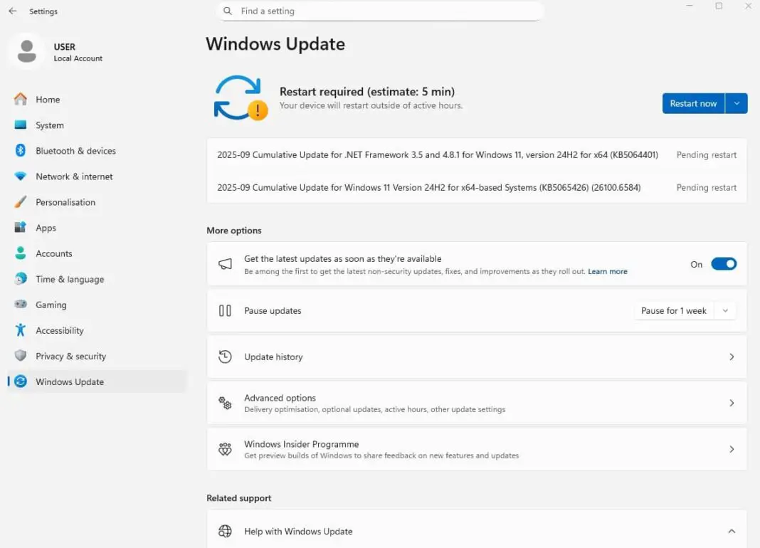760x548 pixels.
Task: Open the Pause for 1 week dropdown
Action: click(725, 310)
